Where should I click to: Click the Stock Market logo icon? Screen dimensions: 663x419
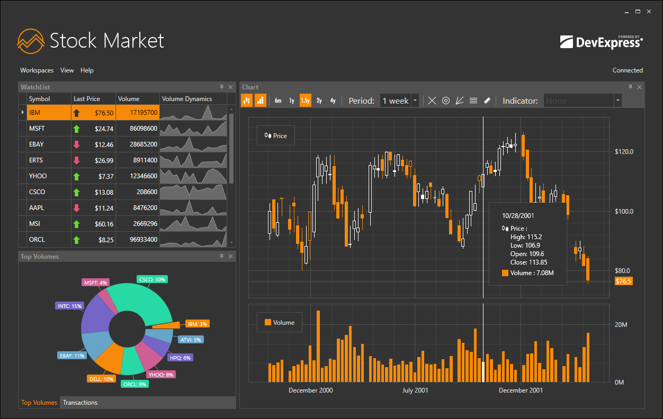point(31,41)
